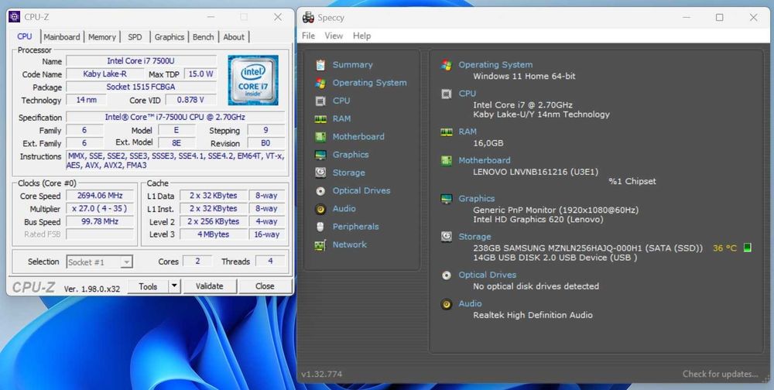Click the Name field showing Intel Core i7 7500U
Screen dimensions: 774x390
pyautogui.click(x=141, y=61)
